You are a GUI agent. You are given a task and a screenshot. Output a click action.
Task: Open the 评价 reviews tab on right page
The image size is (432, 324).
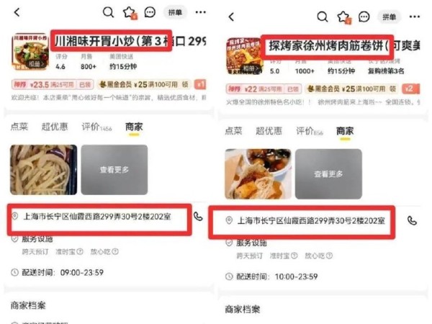pos(310,131)
